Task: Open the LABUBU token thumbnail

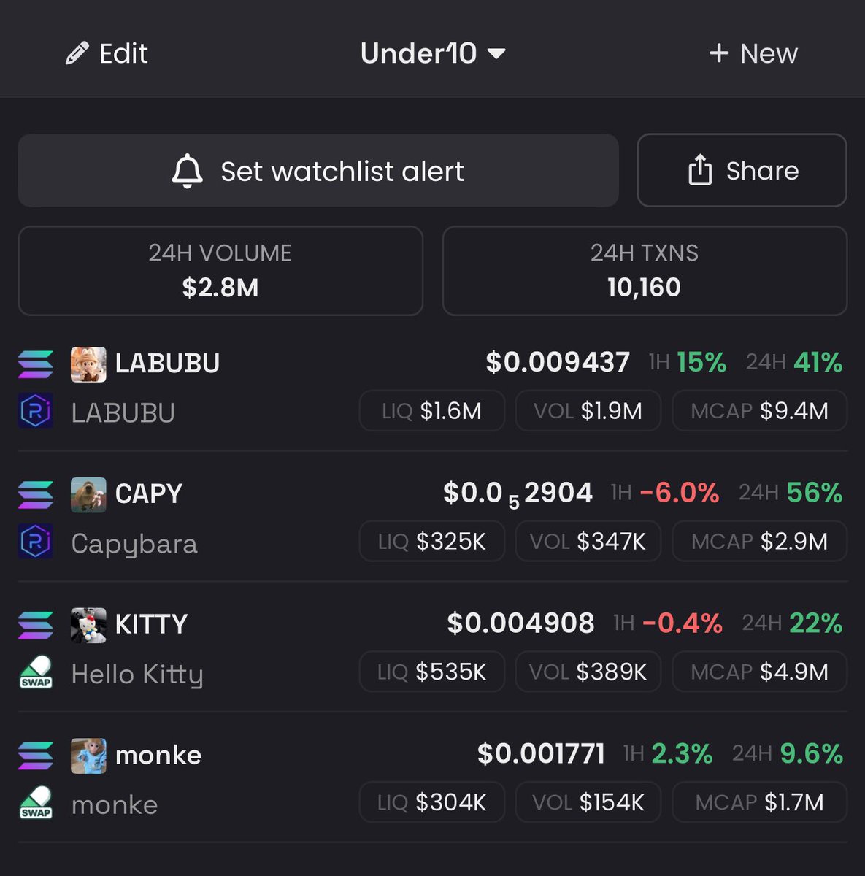Action: coord(88,364)
